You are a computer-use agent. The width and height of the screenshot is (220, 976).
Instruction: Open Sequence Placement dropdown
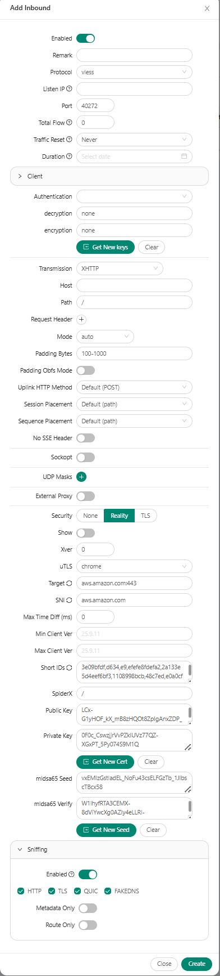coord(134,421)
